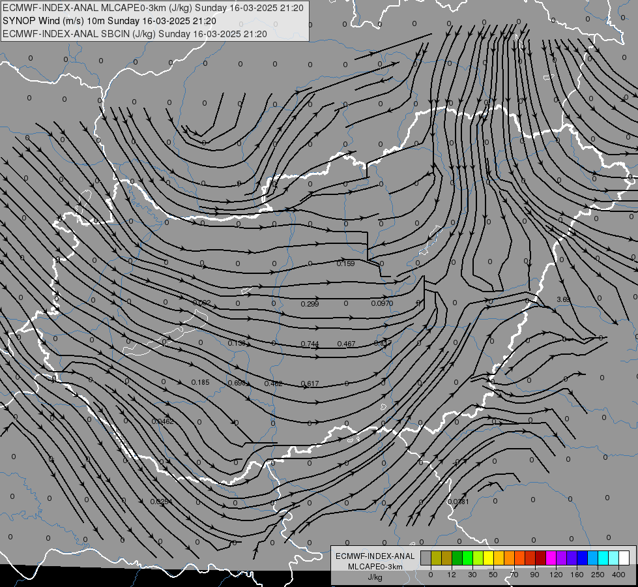Screen dimensions: 638x587
Task: Click the legend tick label '400'
Action: tap(618, 575)
